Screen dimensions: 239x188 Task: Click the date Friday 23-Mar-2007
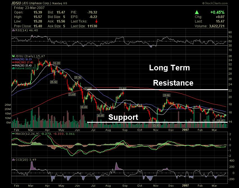click(x=29, y=8)
